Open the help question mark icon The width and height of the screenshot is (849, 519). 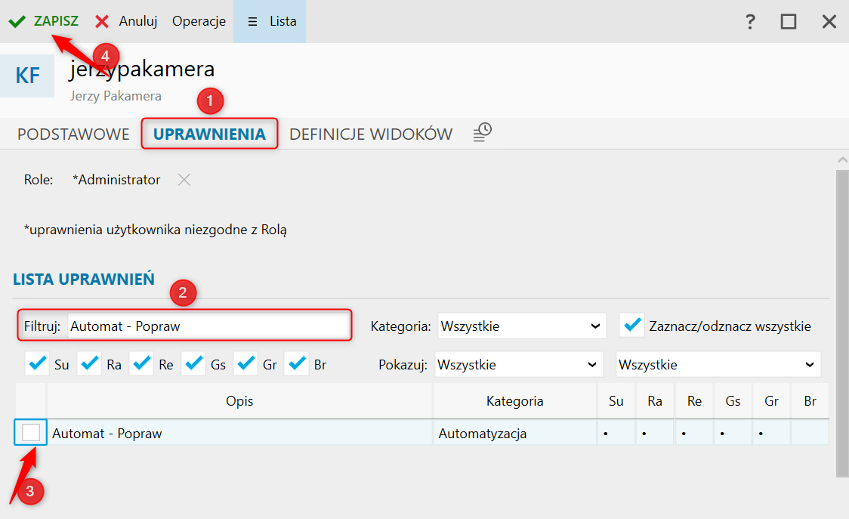tap(749, 21)
